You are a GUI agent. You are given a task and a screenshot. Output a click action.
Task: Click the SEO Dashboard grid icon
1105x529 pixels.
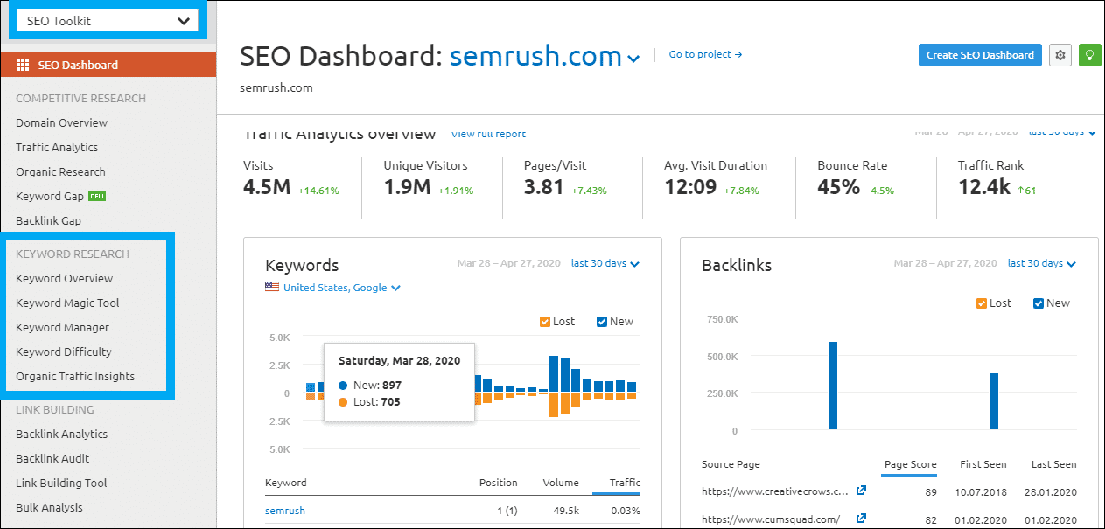click(x=21, y=64)
